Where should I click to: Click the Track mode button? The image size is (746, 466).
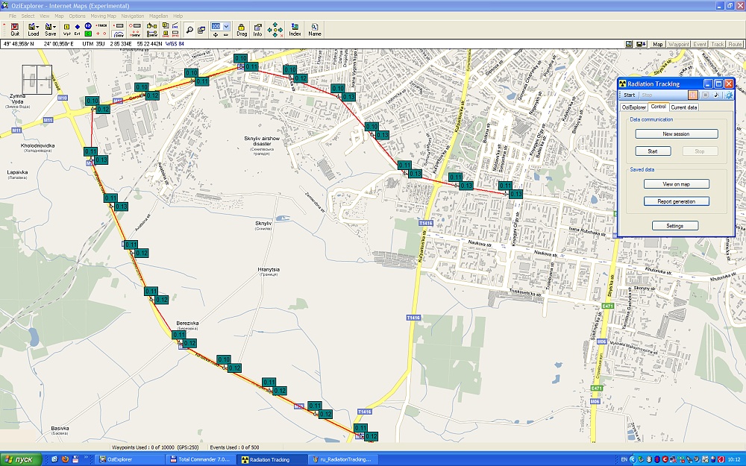(718, 44)
